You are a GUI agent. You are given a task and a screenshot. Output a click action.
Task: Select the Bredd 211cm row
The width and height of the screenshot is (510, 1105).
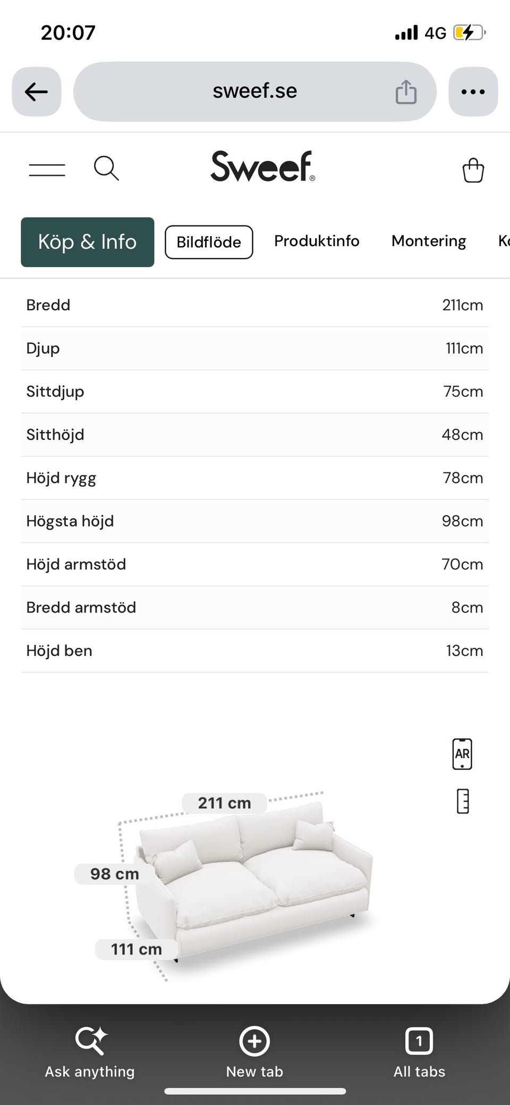click(x=255, y=305)
